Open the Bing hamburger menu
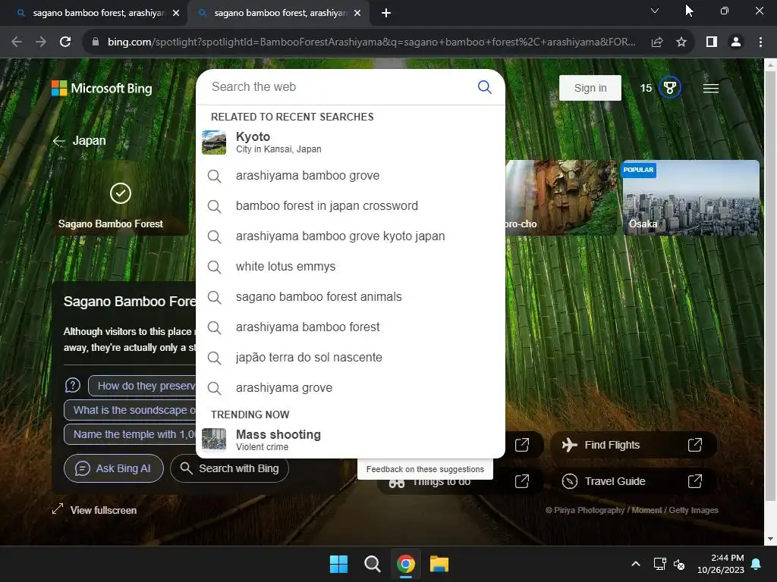The height and width of the screenshot is (582, 777). (x=710, y=88)
